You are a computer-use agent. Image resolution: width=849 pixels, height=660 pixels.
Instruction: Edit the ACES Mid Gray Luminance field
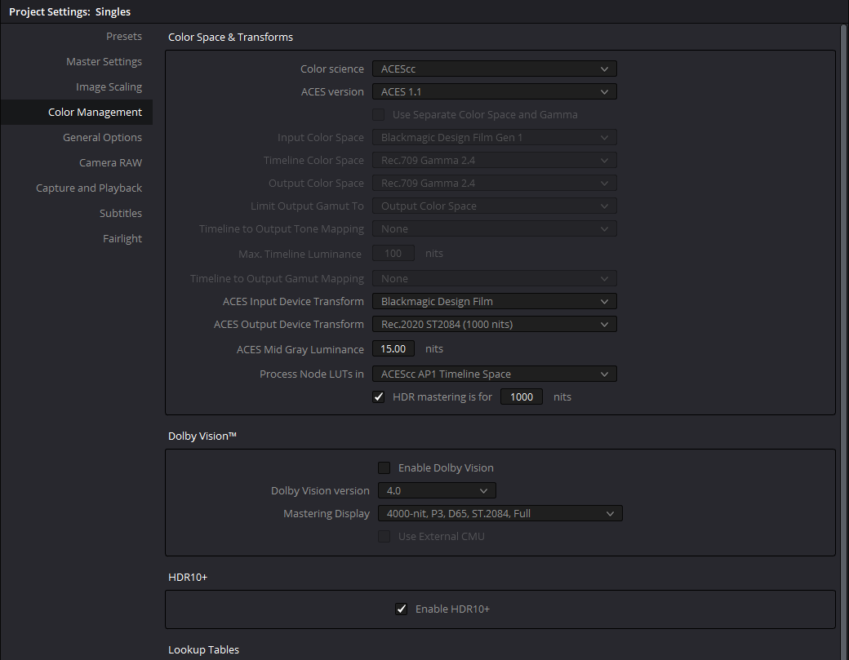(393, 349)
